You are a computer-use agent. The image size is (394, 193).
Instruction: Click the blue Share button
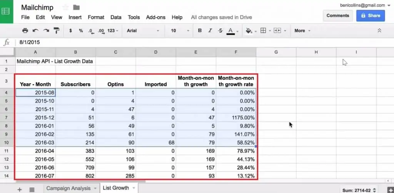pyautogui.click(x=371, y=15)
